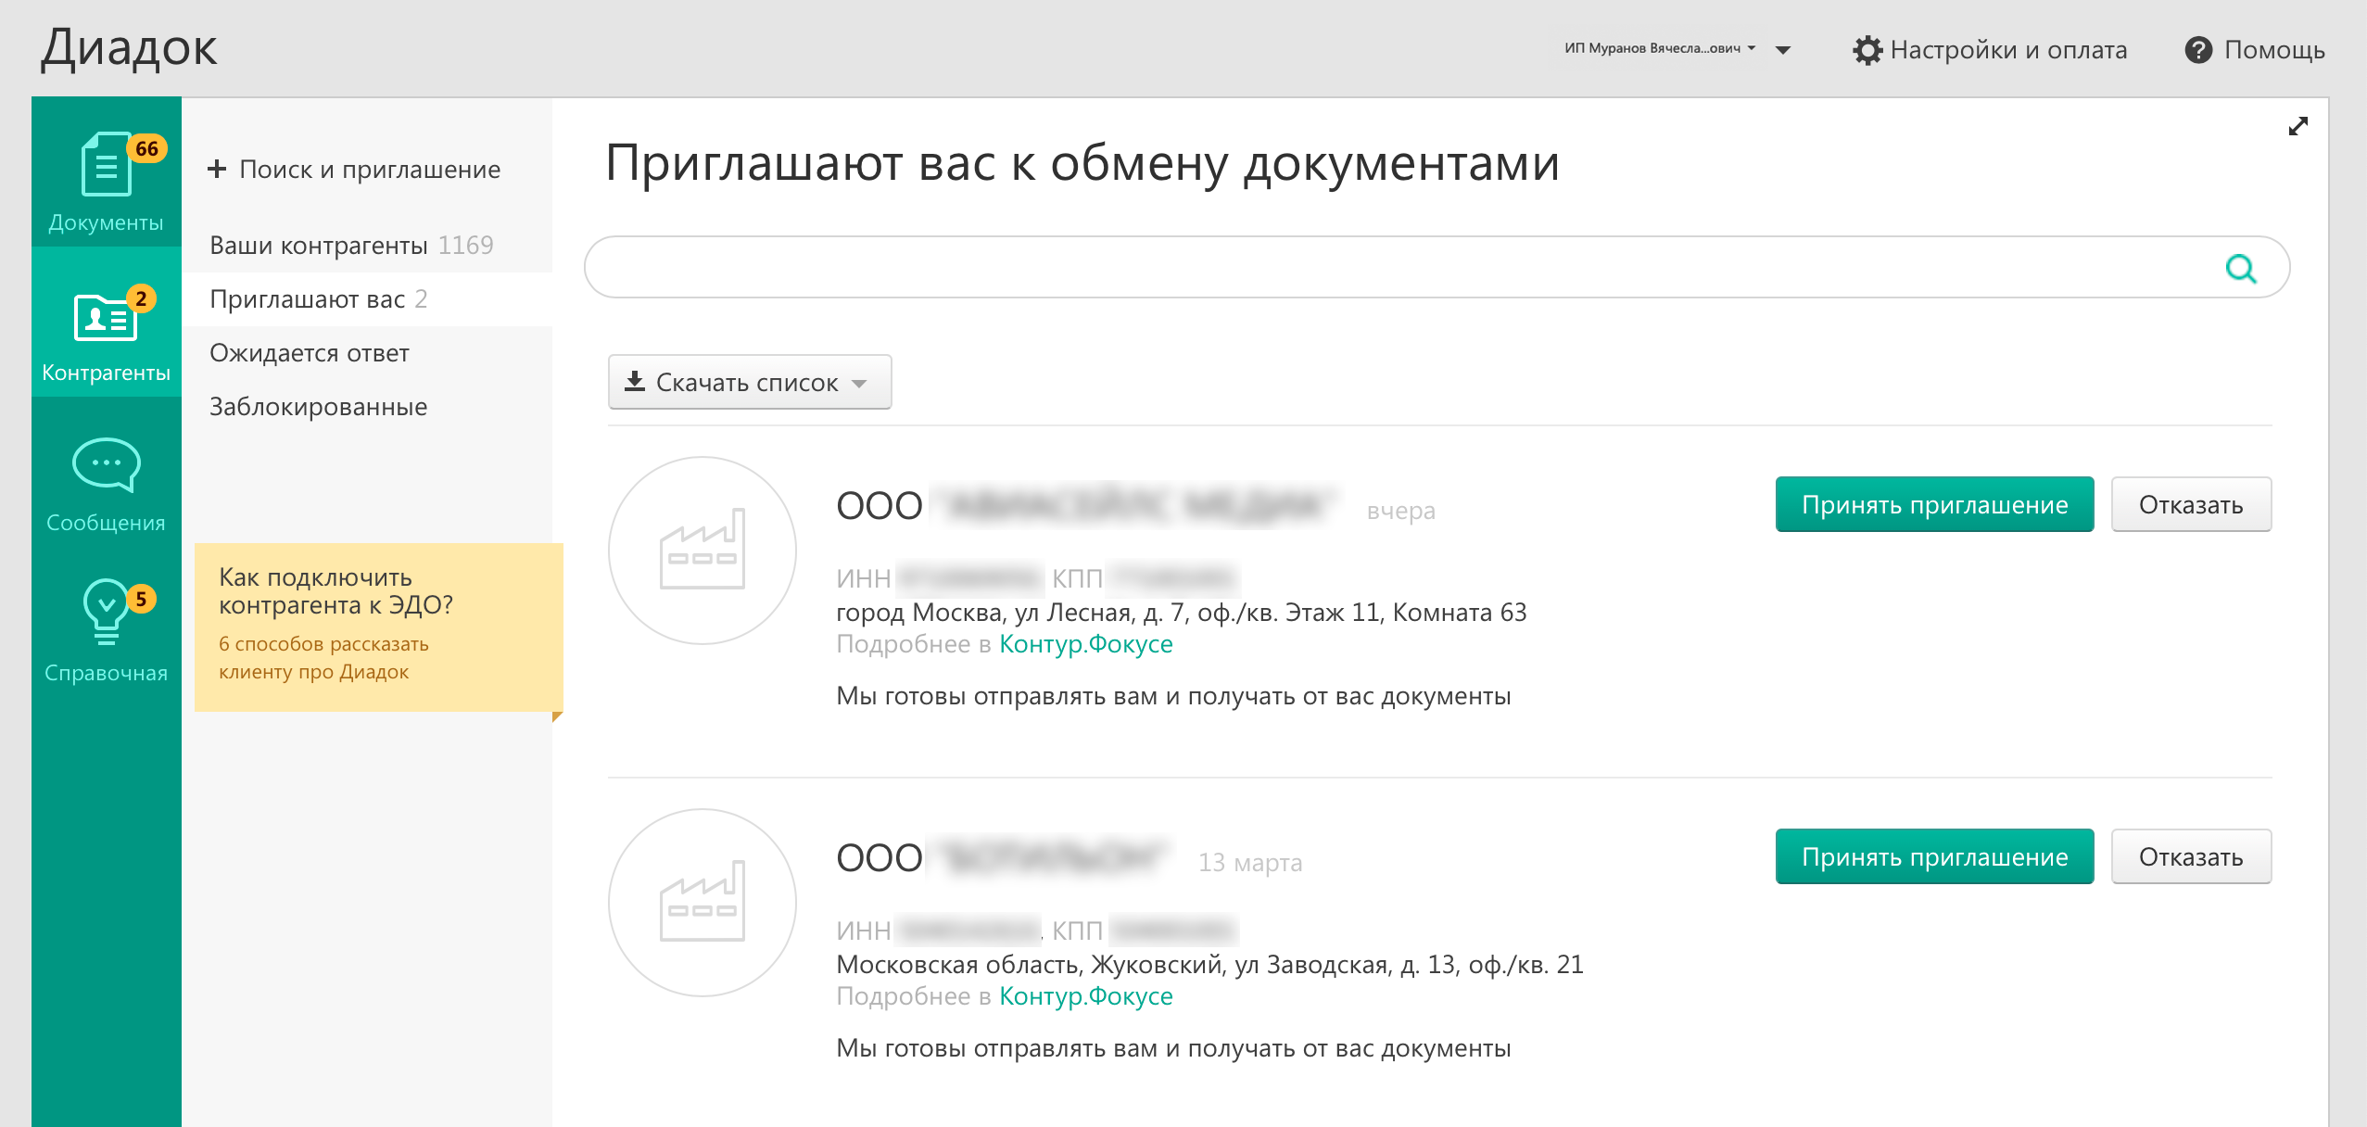Select 'Ожидается ответ' menu item
The width and height of the screenshot is (2367, 1127).
coord(310,353)
